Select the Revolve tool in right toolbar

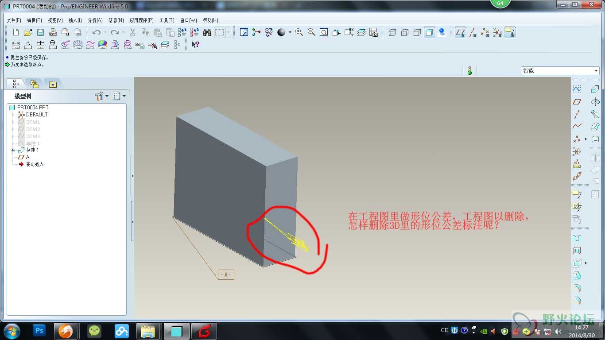595,102
